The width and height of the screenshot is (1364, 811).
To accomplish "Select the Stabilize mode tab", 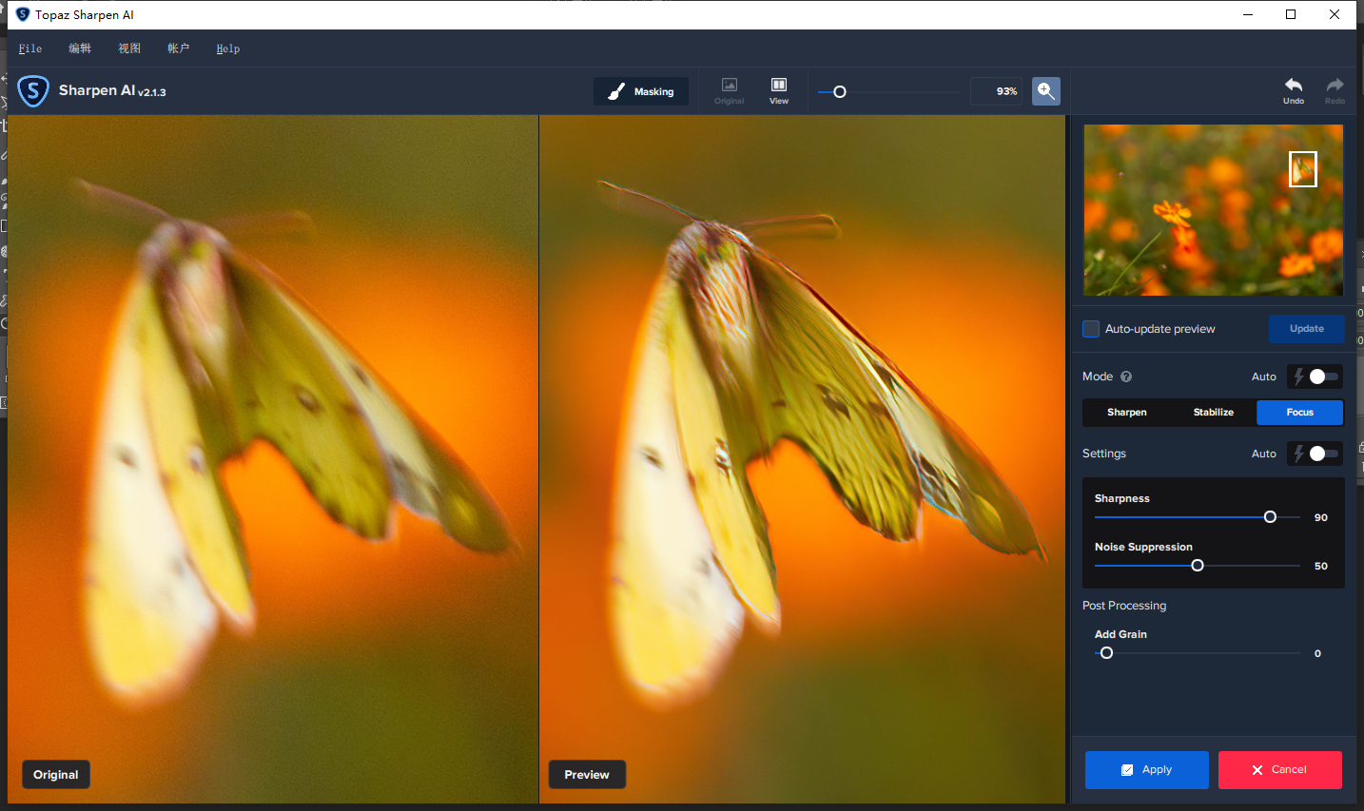I will click(x=1214, y=413).
